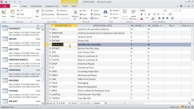
Task: Switch to the Create tab
Action: [24, 6]
